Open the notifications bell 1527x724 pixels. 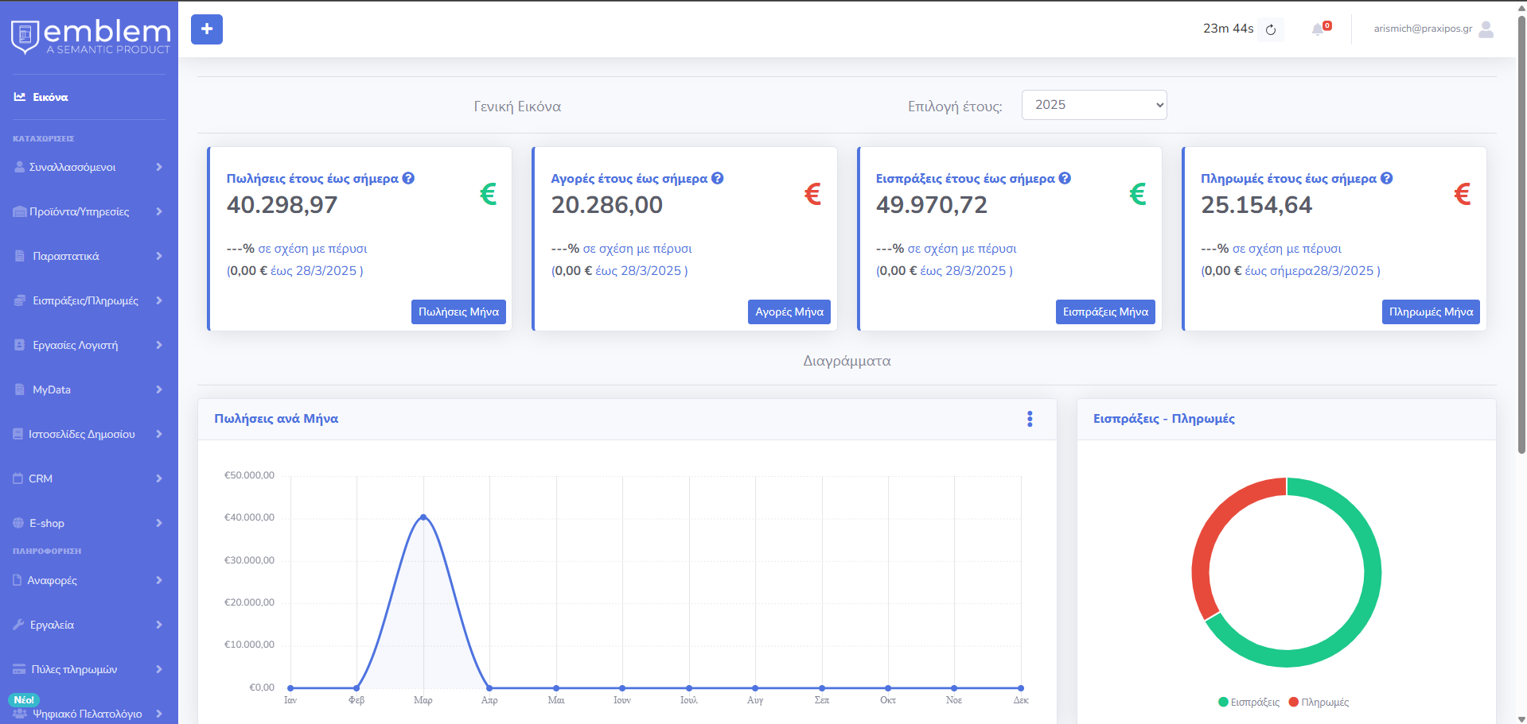coord(1318,29)
